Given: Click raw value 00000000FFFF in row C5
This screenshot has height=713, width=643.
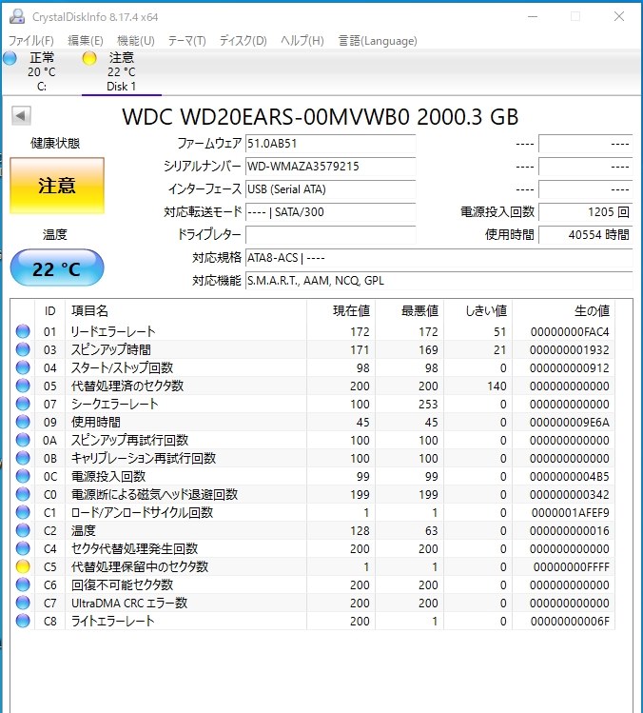Looking at the screenshot, I should 572,567.
